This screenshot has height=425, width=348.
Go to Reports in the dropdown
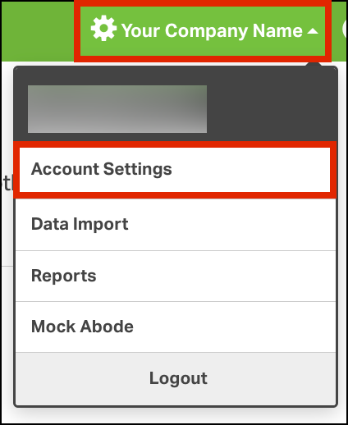[x=175, y=276]
